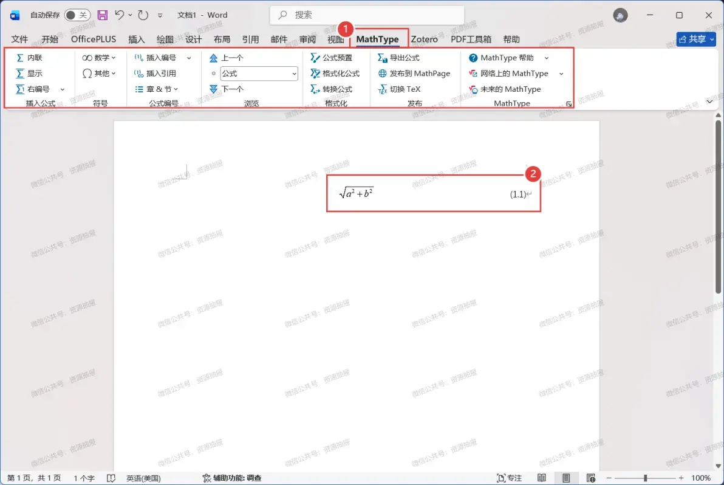Open MathType group dialog launcher

click(569, 105)
